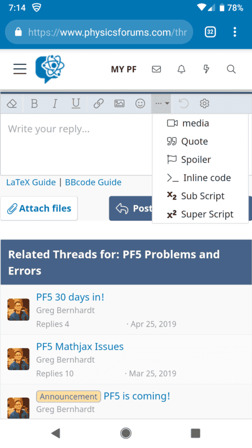Tap the Android back navigation button
Viewport: 252px width, 448px height.
point(56,433)
